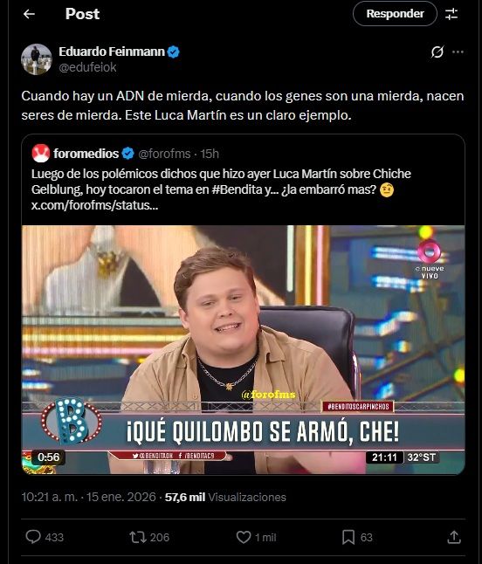Open the foromedios avatar icon

(41, 154)
